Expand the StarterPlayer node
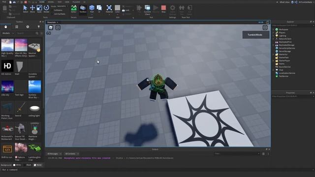This screenshot has width=315, height=177. point(274,60)
